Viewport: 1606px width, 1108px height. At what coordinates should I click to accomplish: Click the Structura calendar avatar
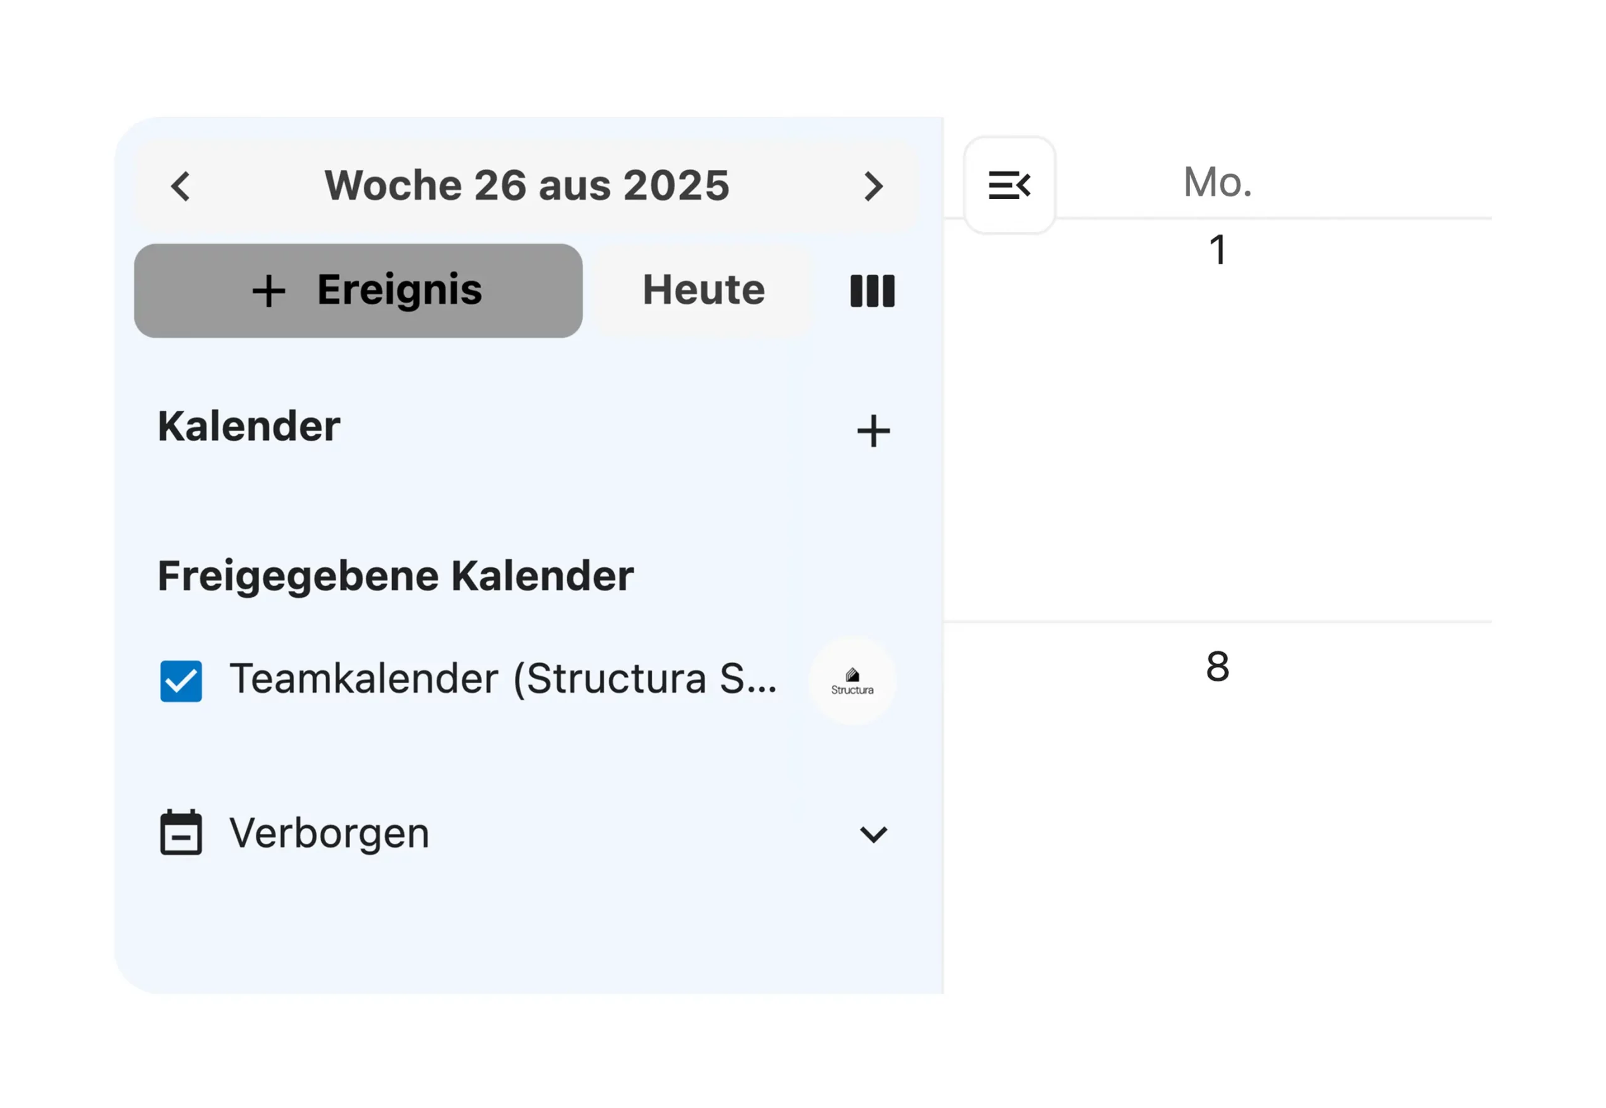[853, 680]
